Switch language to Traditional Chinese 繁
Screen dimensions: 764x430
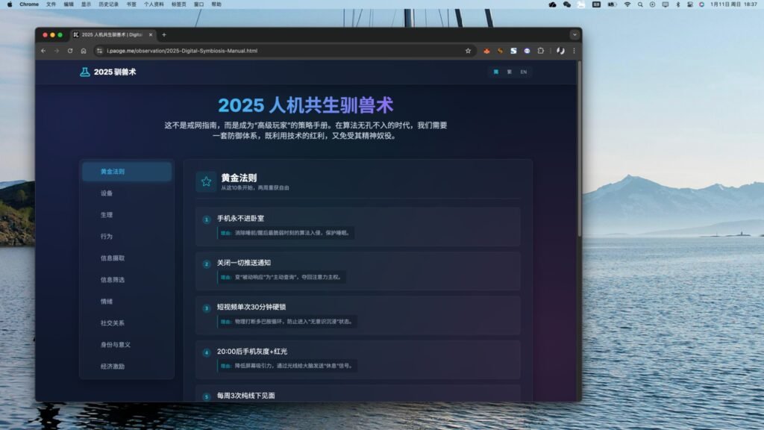click(510, 72)
